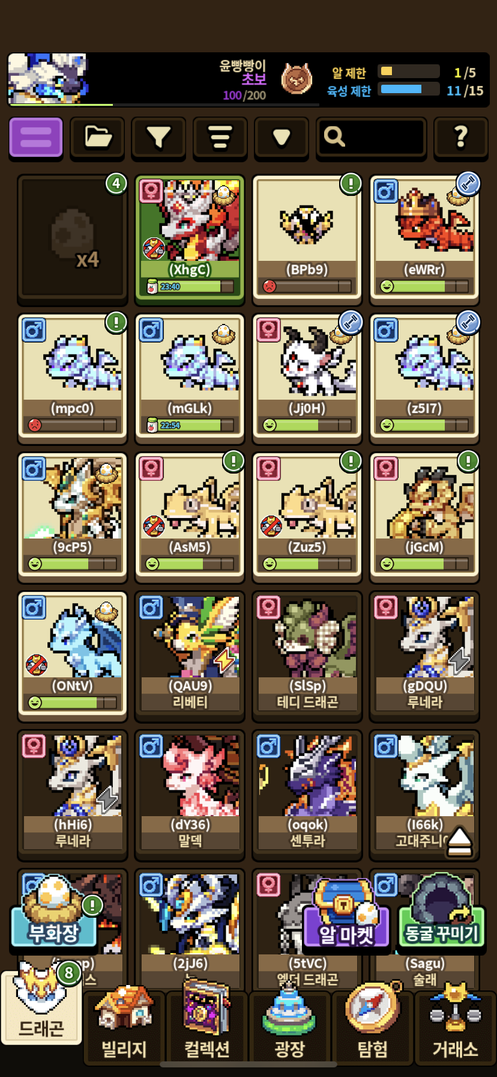
Task: Toggle the heart favorites filter
Action: 282,138
